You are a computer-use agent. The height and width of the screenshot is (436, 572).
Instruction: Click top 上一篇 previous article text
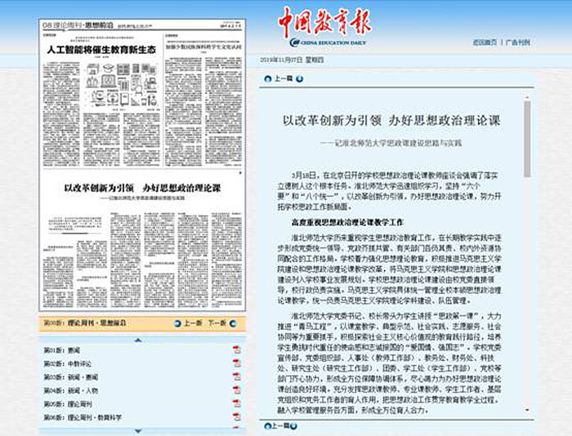pos(284,78)
